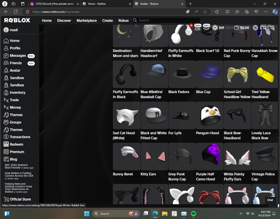Image resolution: width=280 pixels, height=219 pixels.
Task: Open Money in the sidebar
Action: (12, 108)
